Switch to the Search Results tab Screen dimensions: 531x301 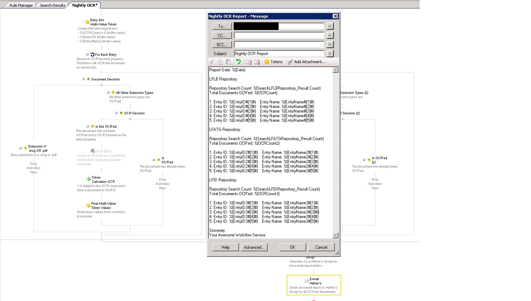52,5
